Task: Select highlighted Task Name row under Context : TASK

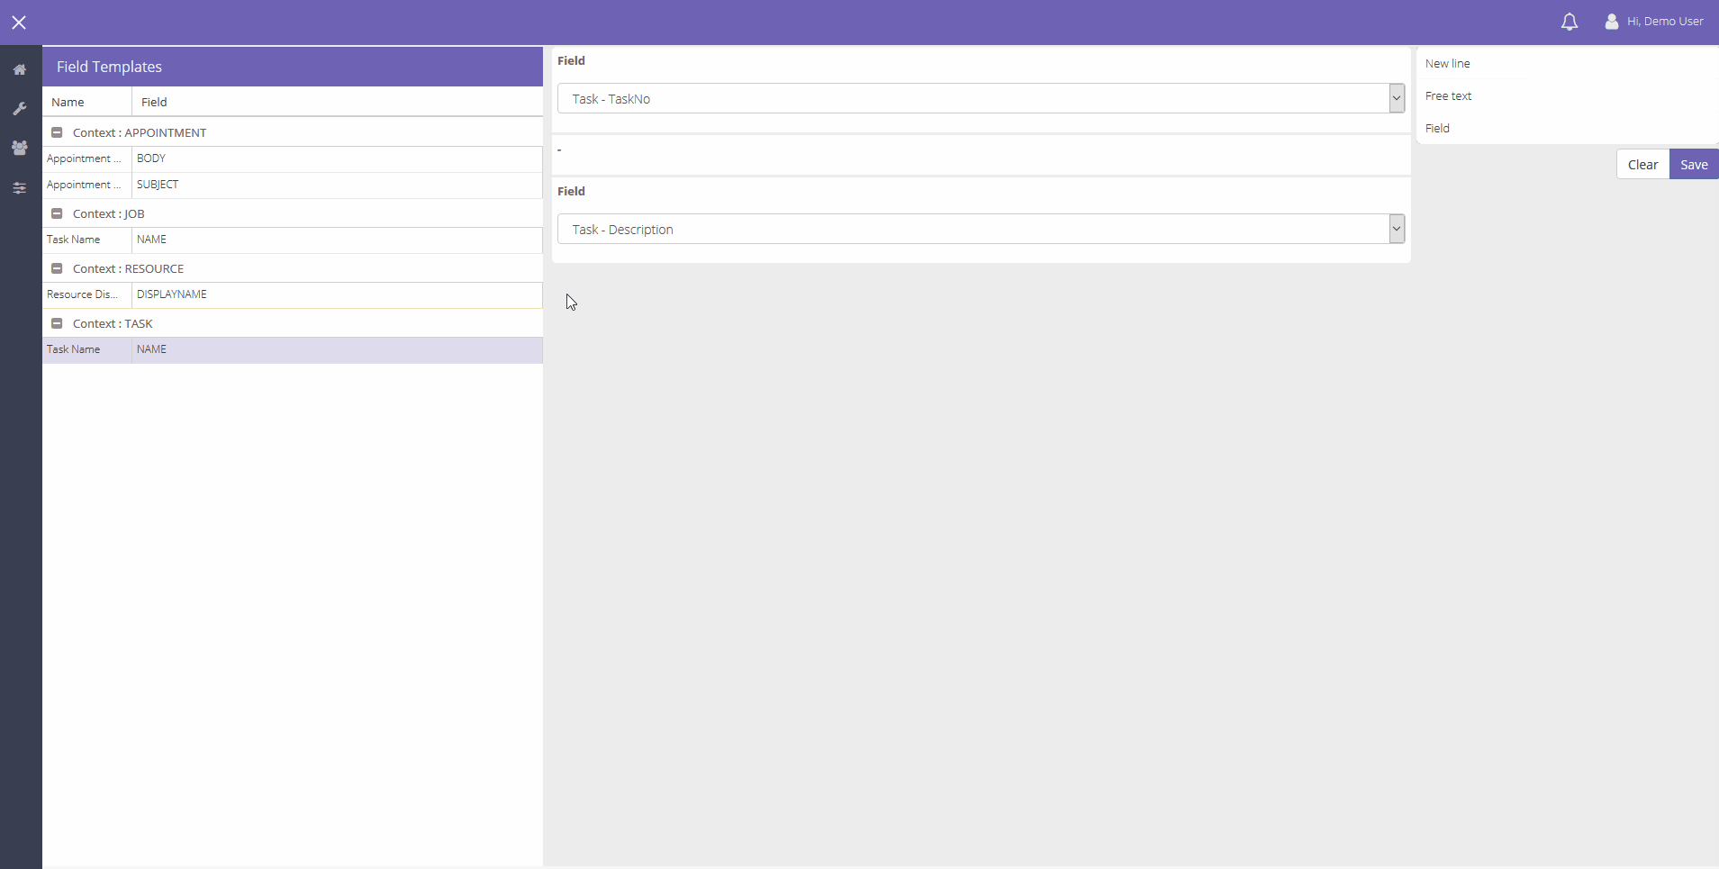Action: [293, 349]
